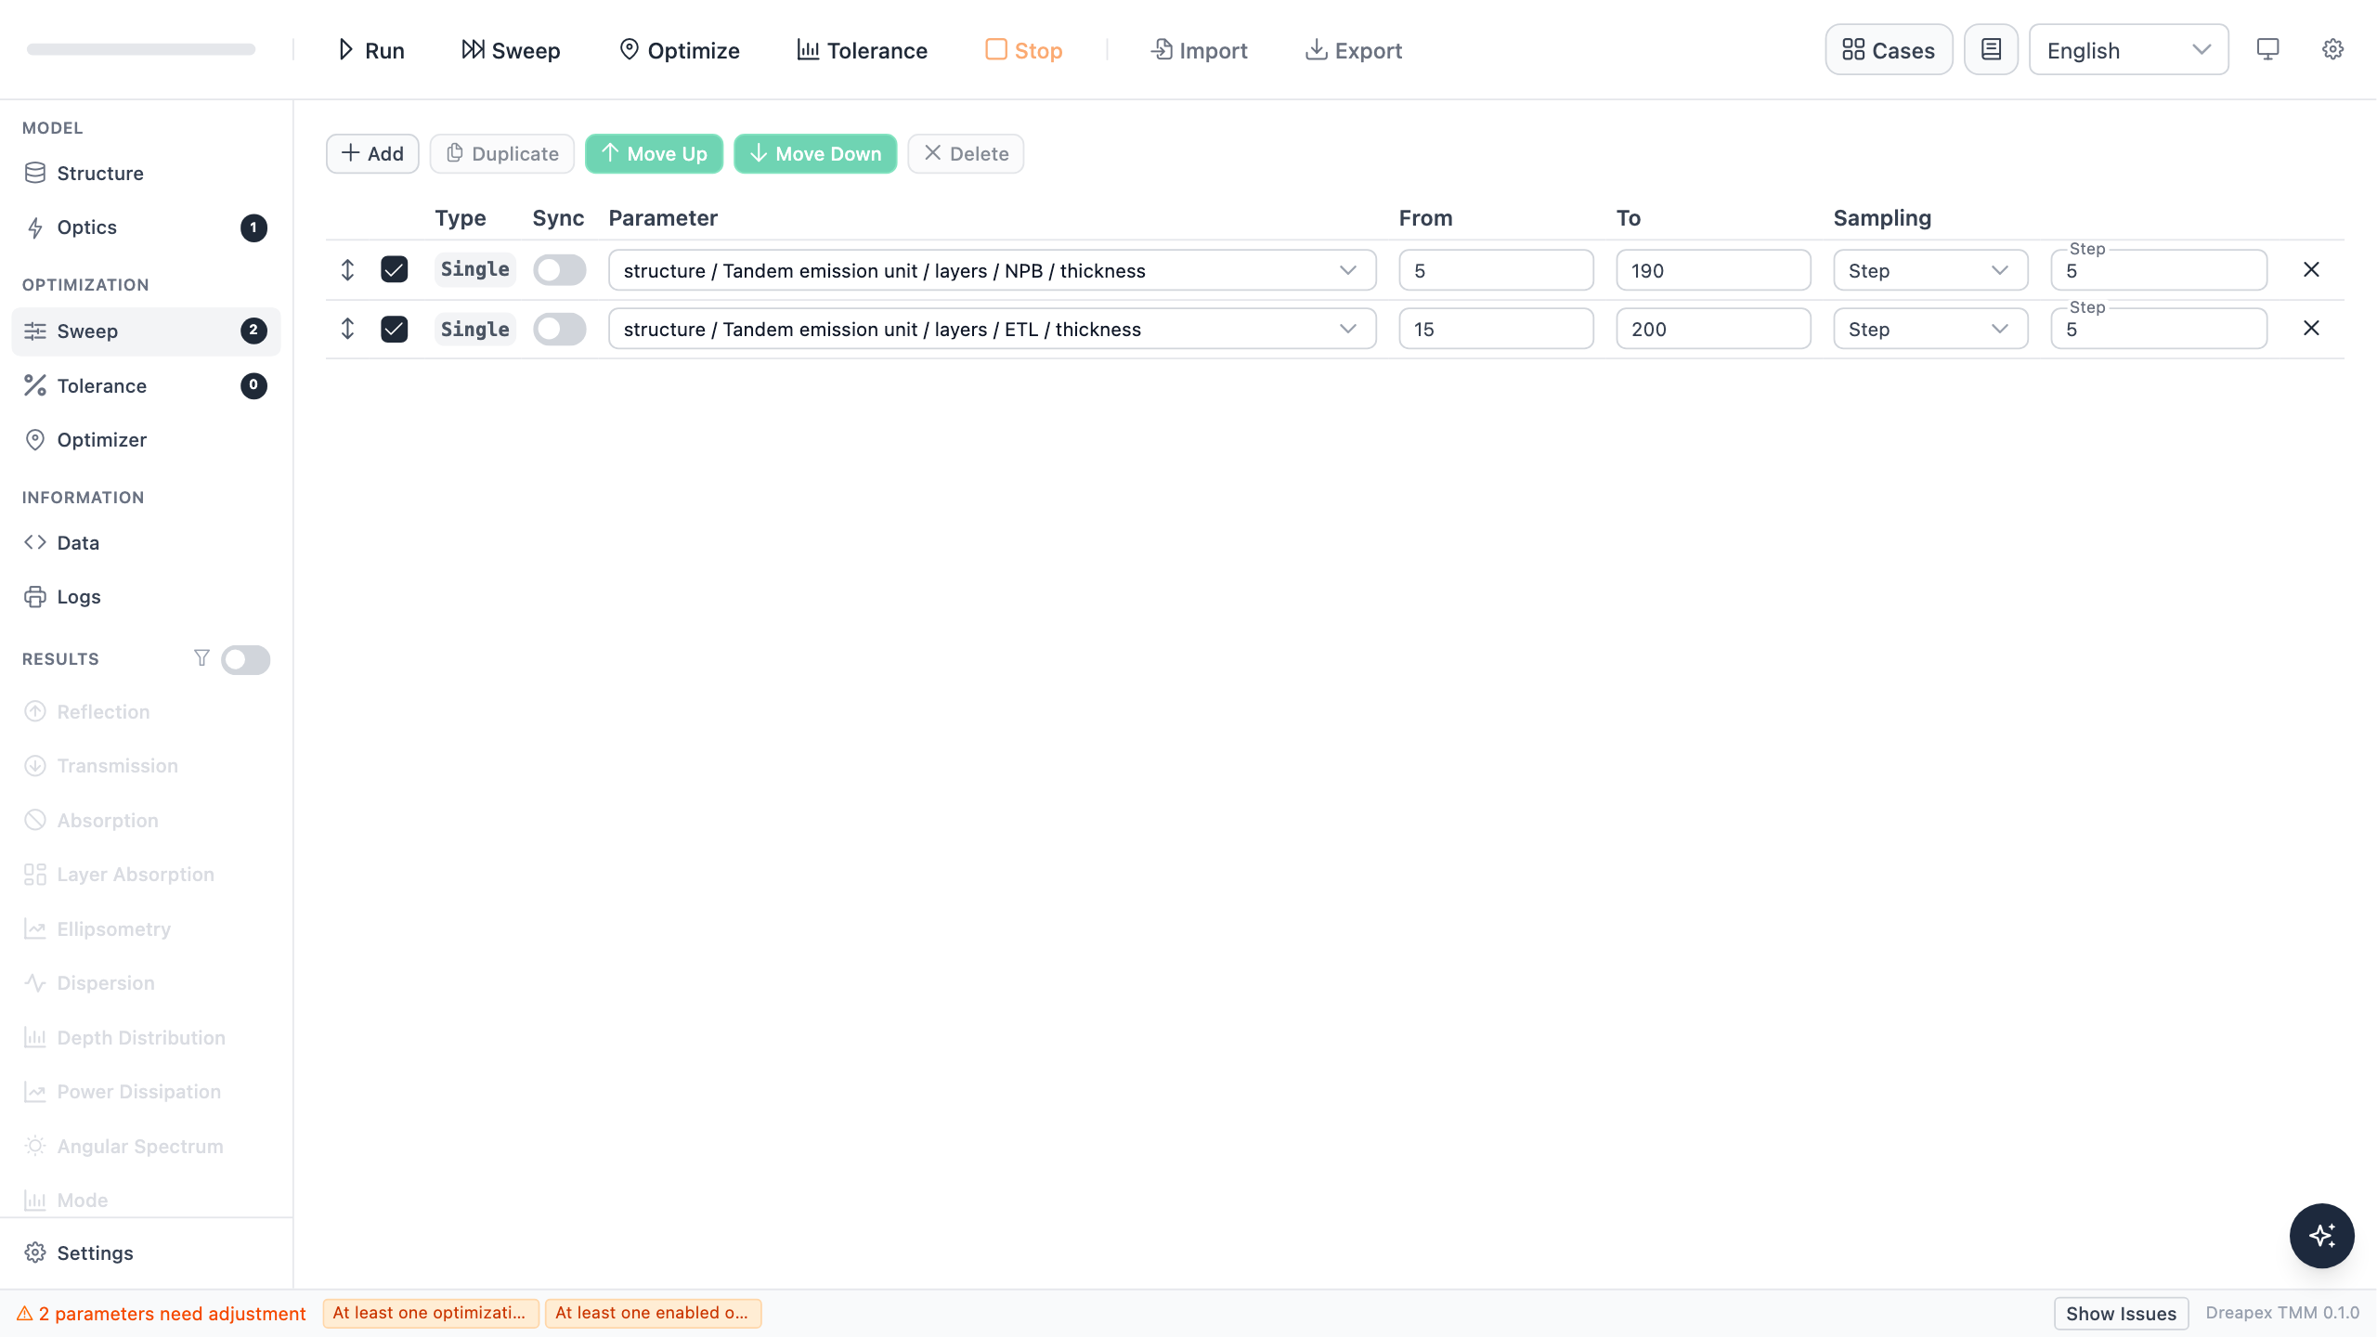Open the document notes icon next to Cases
The height and width of the screenshot is (1337, 2377).
point(1991,49)
